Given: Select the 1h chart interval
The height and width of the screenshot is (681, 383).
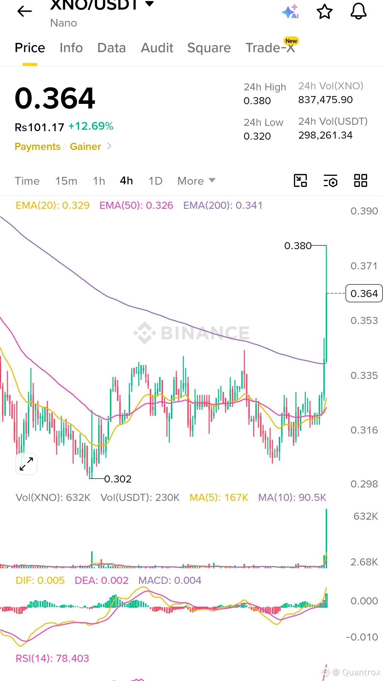Looking at the screenshot, I should [x=99, y=181].
